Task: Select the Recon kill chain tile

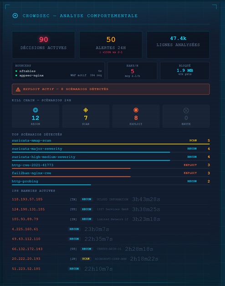Action: (36, 116)
